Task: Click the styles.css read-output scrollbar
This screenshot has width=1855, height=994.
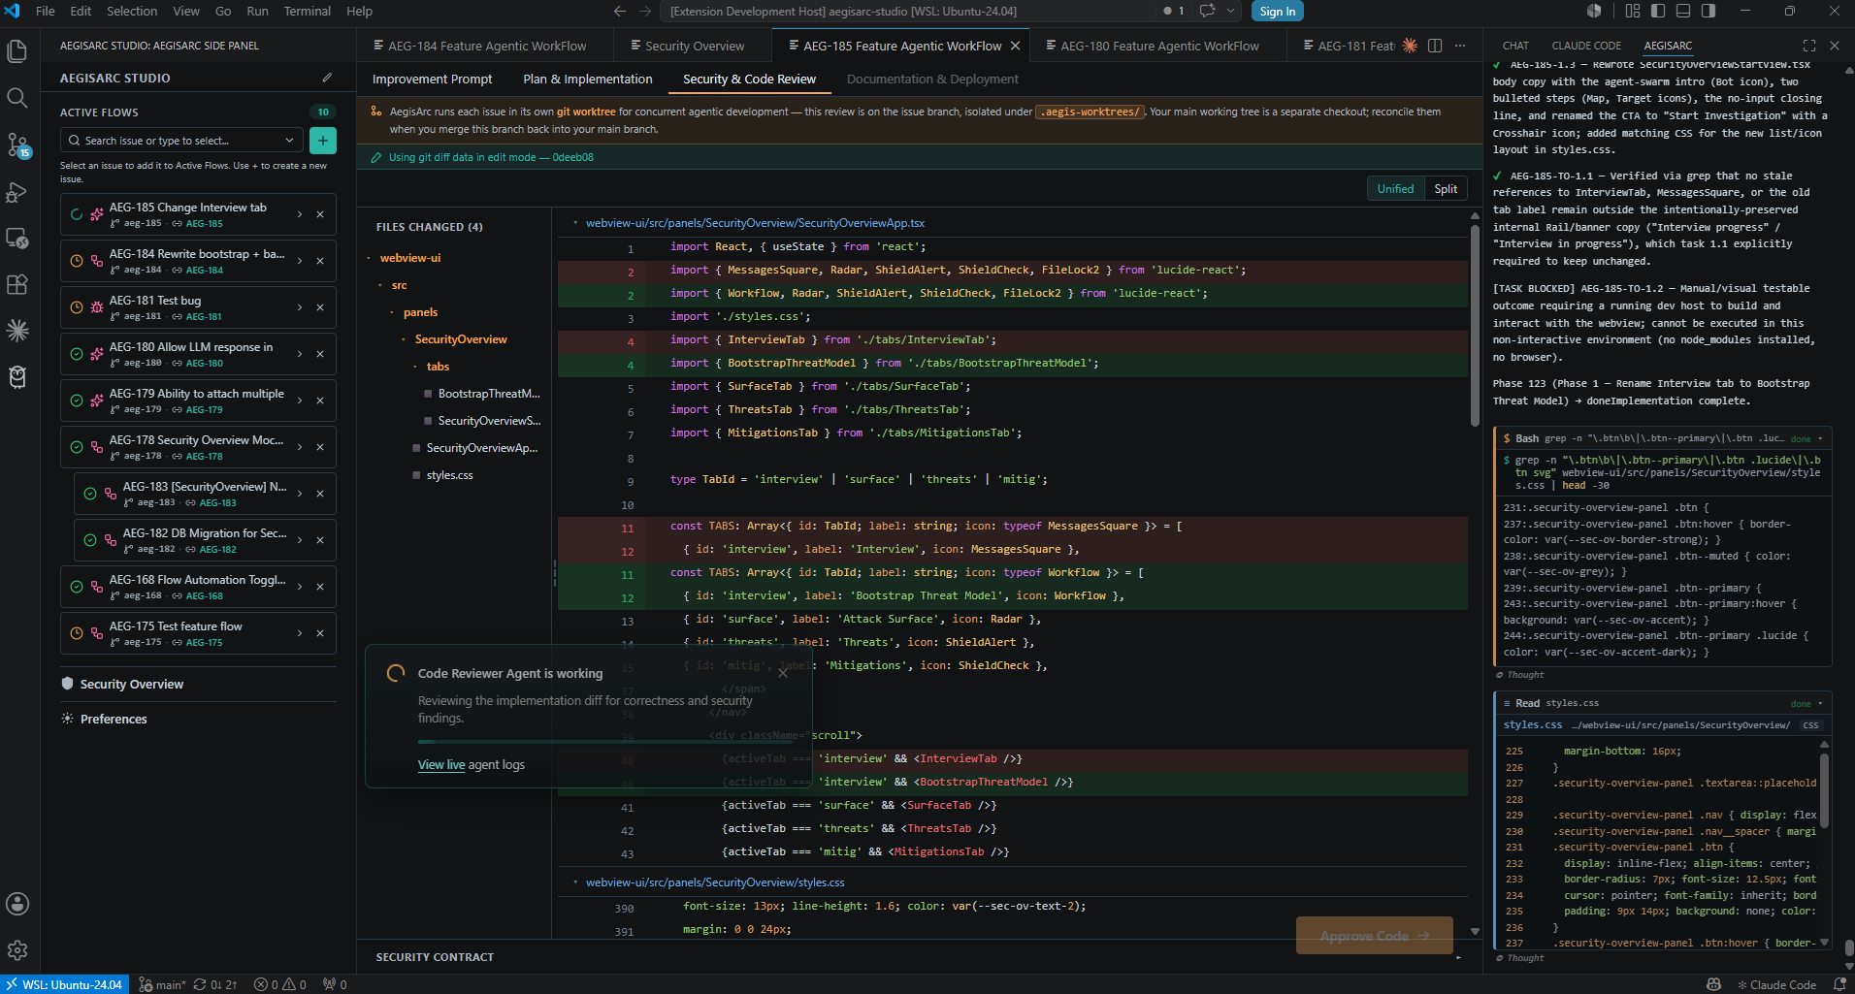Action: pyautogui.click(x=1824, y=790)
